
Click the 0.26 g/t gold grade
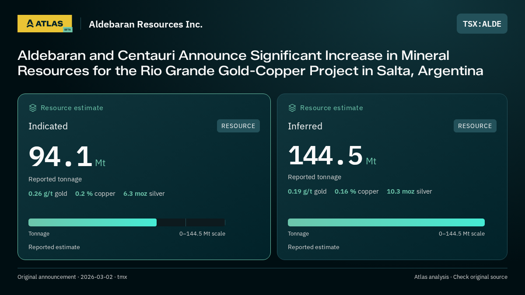[x=48, y=194]
